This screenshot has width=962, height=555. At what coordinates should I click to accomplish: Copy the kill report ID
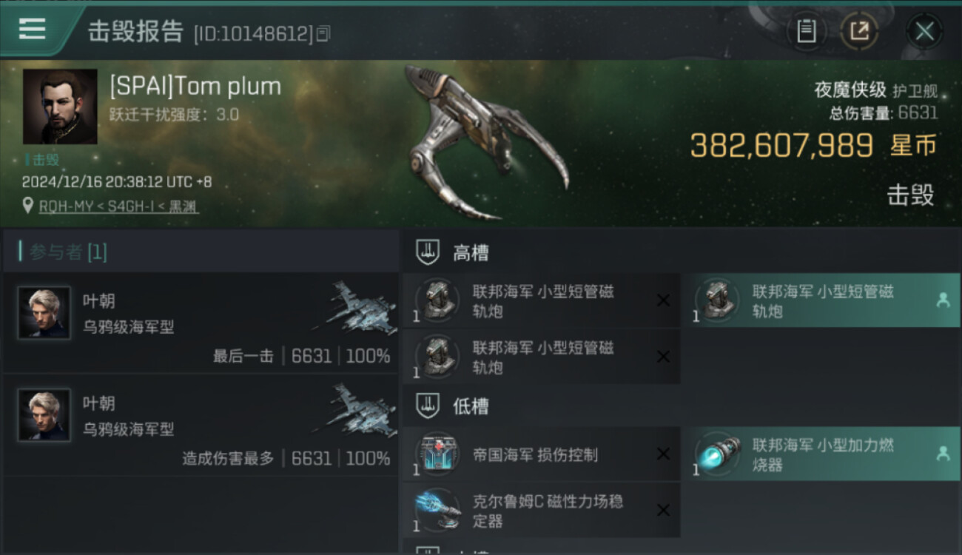323,33
